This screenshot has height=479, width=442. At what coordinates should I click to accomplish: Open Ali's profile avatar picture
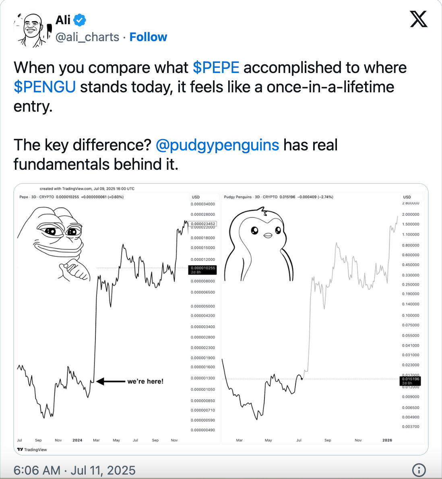coord(32,29)
